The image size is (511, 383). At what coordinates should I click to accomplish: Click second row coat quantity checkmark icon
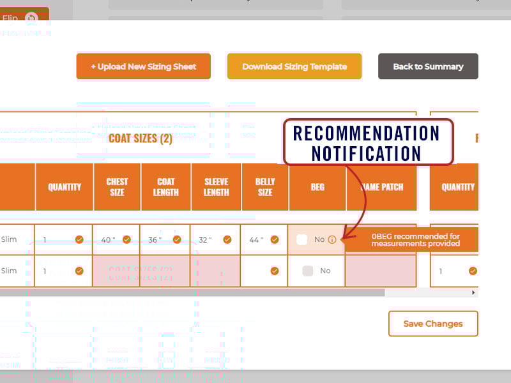point(79,271)
